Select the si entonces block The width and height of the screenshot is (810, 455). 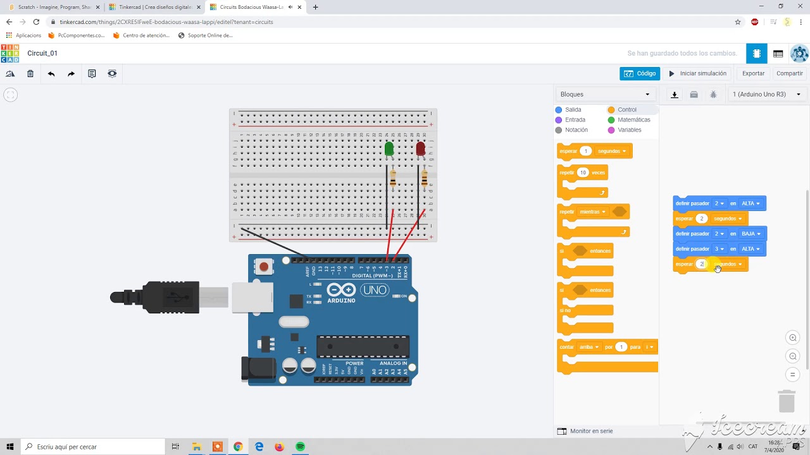click(585, 260)
